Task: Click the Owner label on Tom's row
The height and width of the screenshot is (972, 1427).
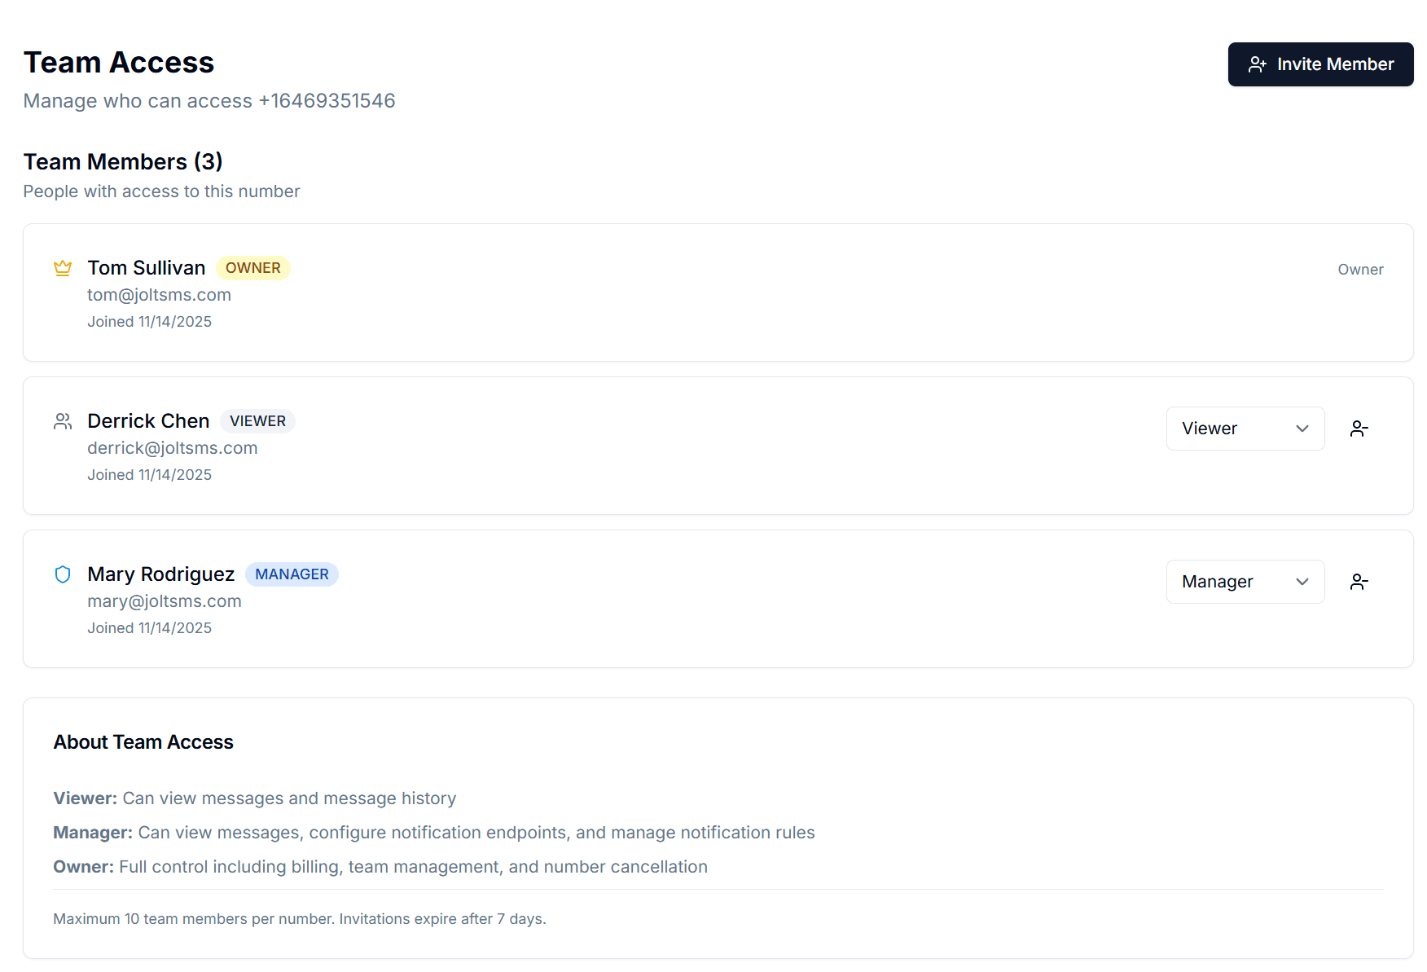Action: point(1360,269)
